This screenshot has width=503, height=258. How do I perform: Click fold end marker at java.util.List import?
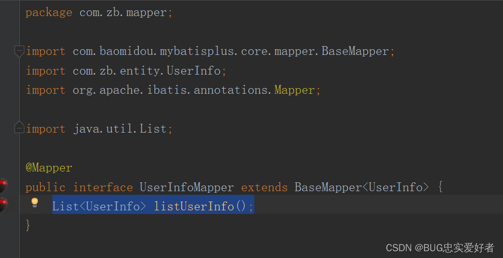point(19,127)
